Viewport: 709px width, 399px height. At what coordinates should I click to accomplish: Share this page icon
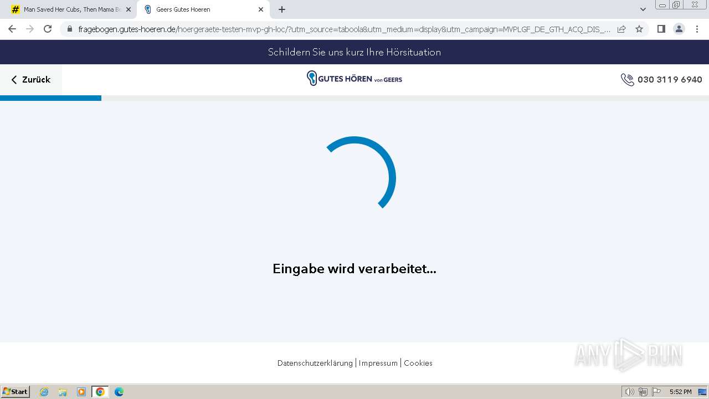point(621,29)
